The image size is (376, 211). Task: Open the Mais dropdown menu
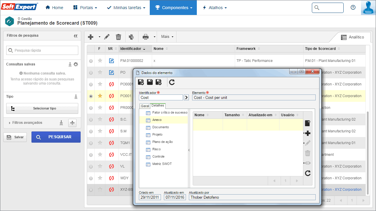tap(167, 37)
